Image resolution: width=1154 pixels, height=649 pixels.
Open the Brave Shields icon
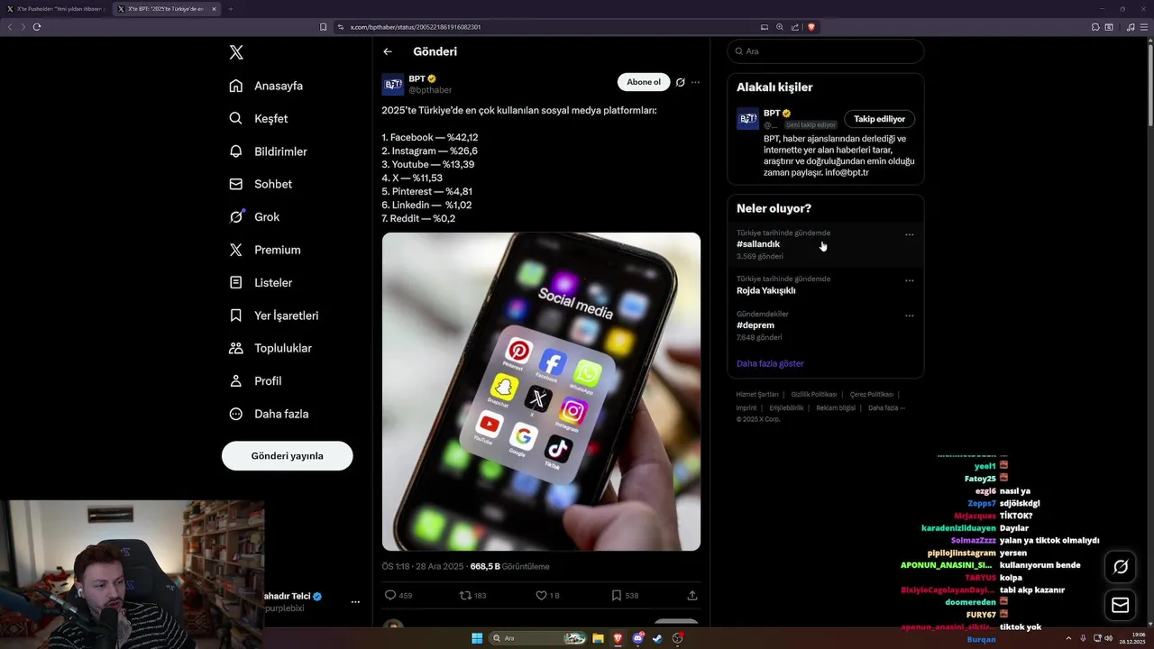(x=811, y=27)
